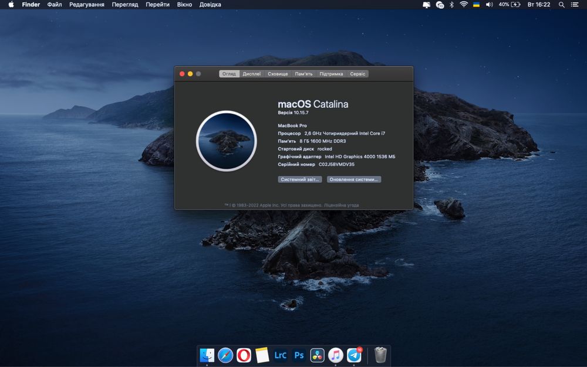Image resolution: width=587 pixels, height=367 pixels.
Task: Open the Finder menu in menu bar
Action: click(31, 5)
